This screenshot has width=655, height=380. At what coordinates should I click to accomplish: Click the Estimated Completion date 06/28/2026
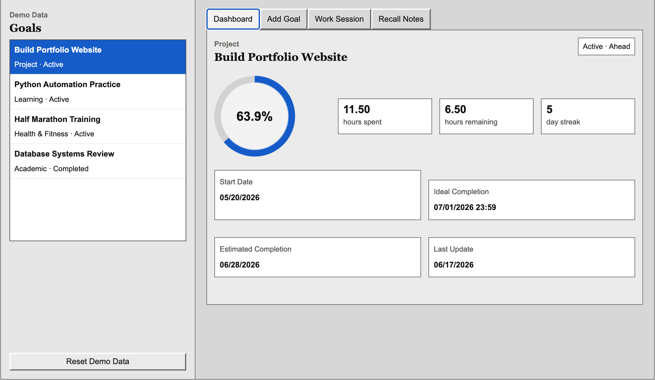[239, 265]
